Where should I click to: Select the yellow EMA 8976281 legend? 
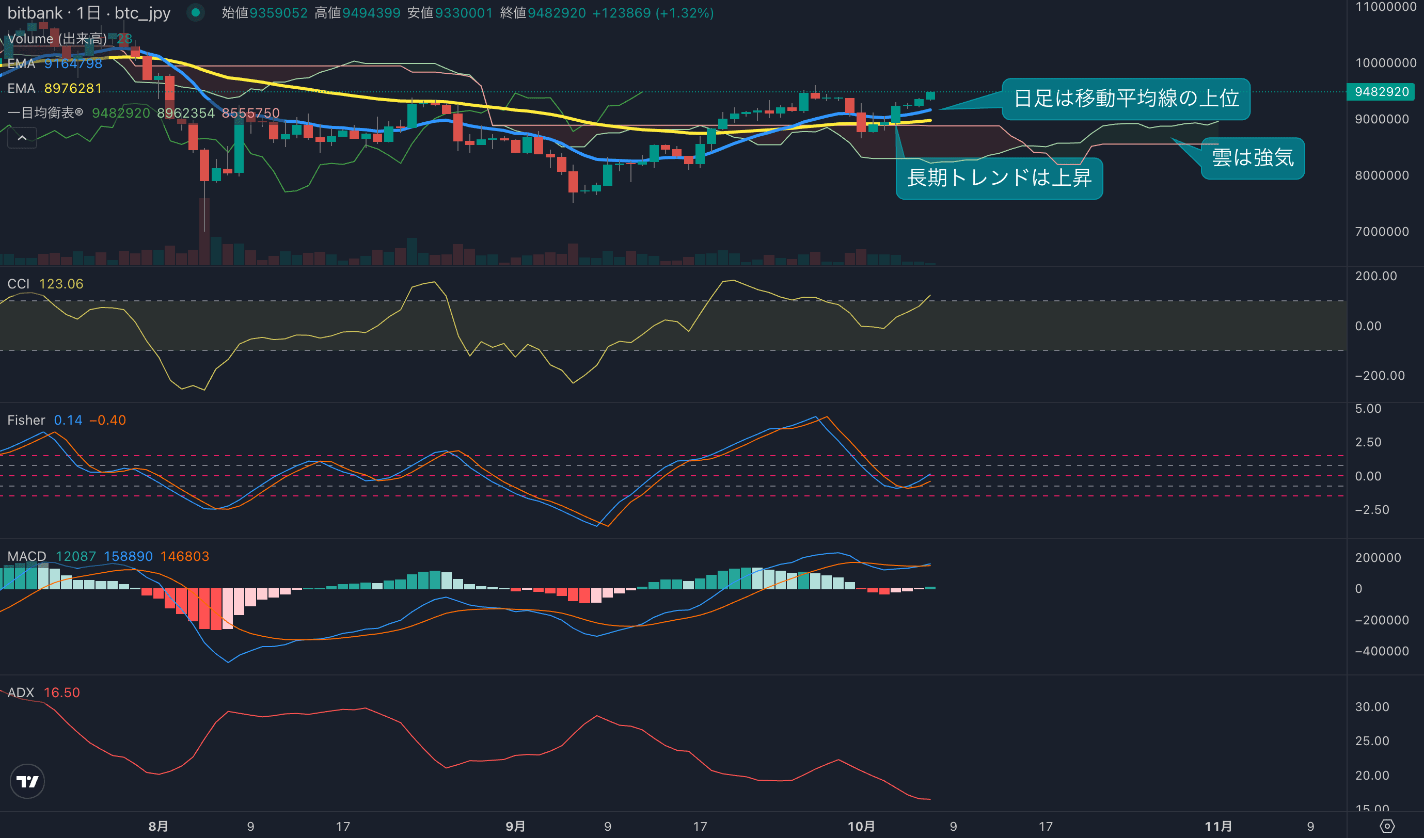55,89
